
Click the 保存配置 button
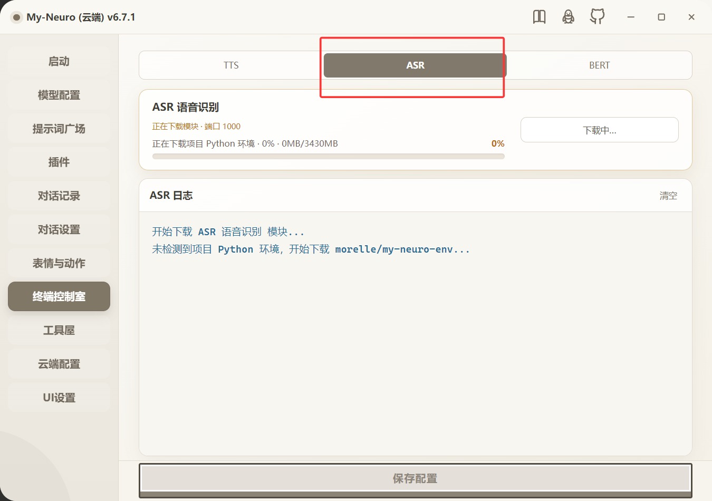click(416, 478)
